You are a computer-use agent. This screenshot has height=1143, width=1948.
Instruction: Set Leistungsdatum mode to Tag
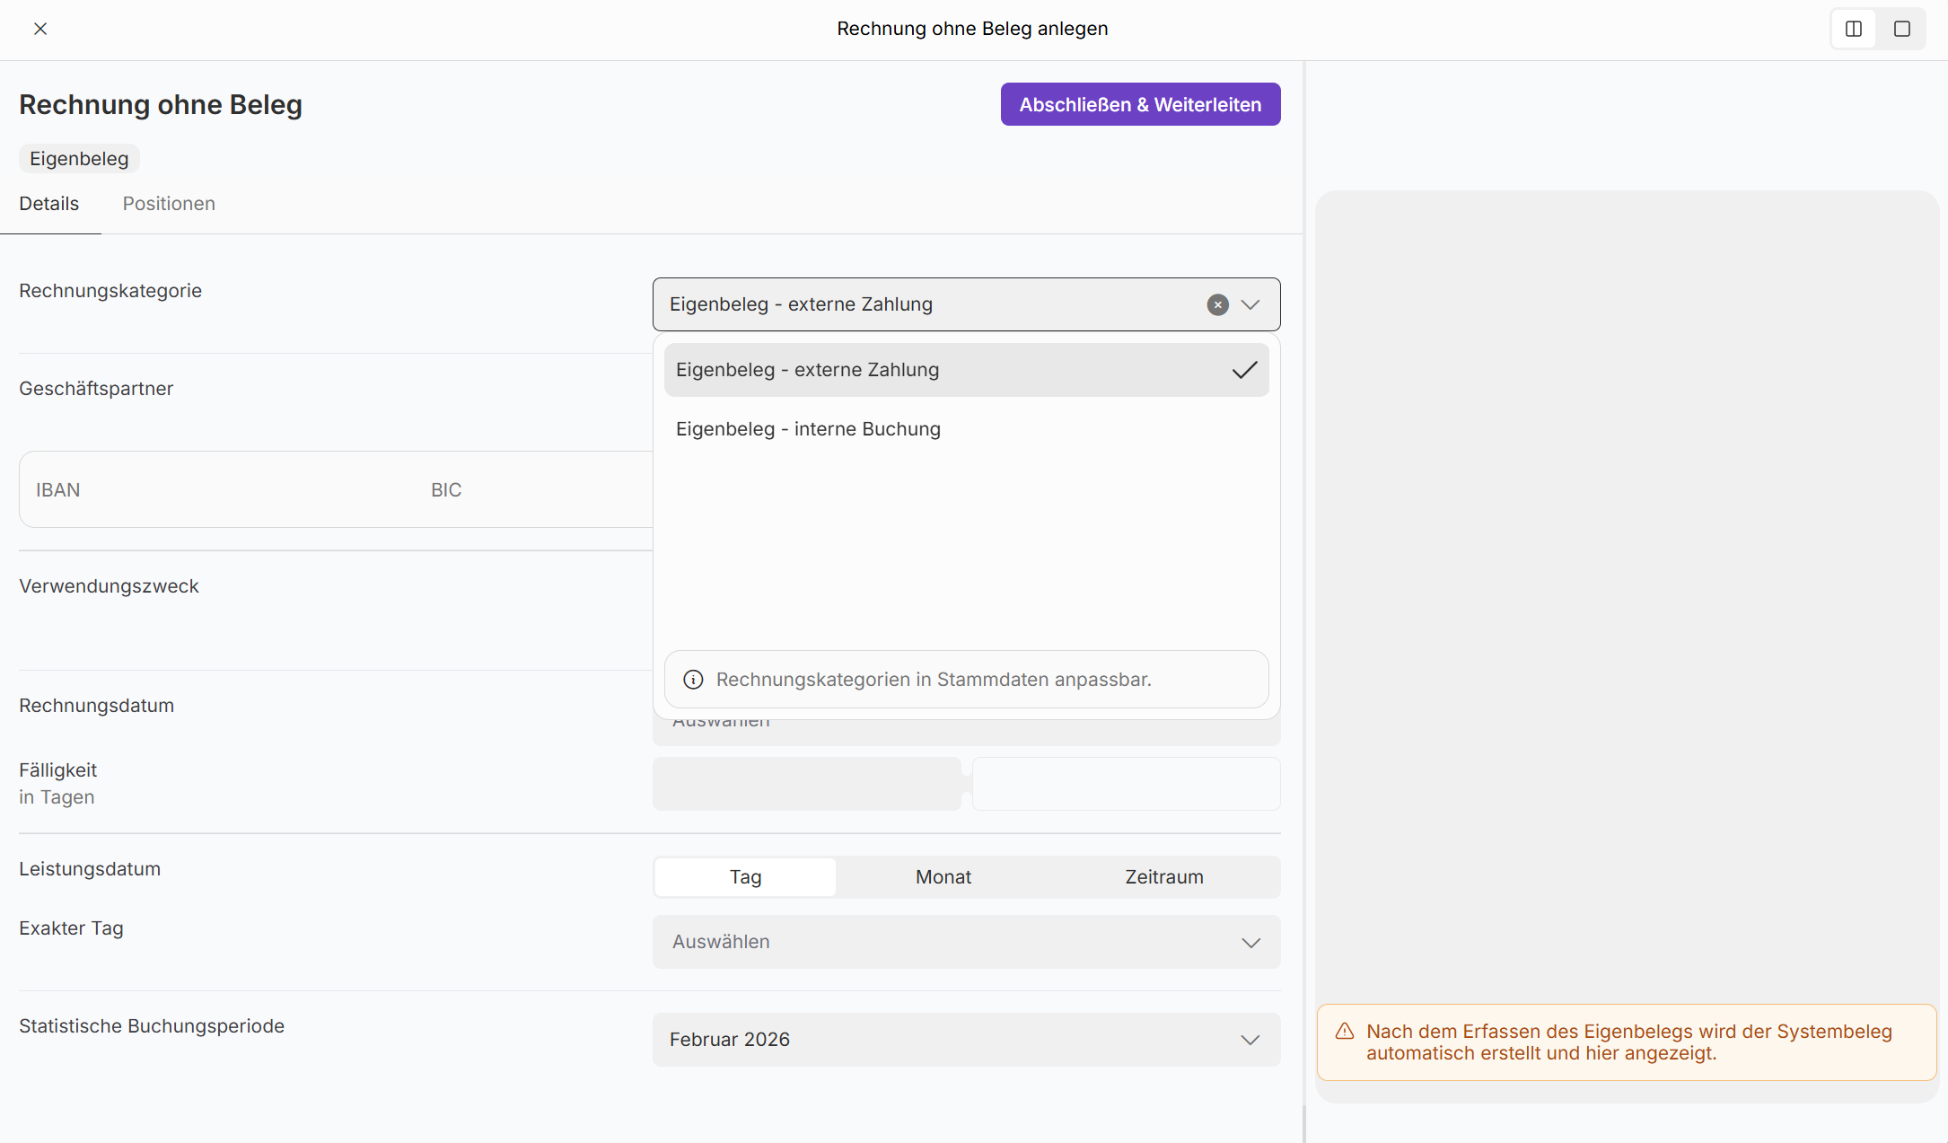click(745, 877)
